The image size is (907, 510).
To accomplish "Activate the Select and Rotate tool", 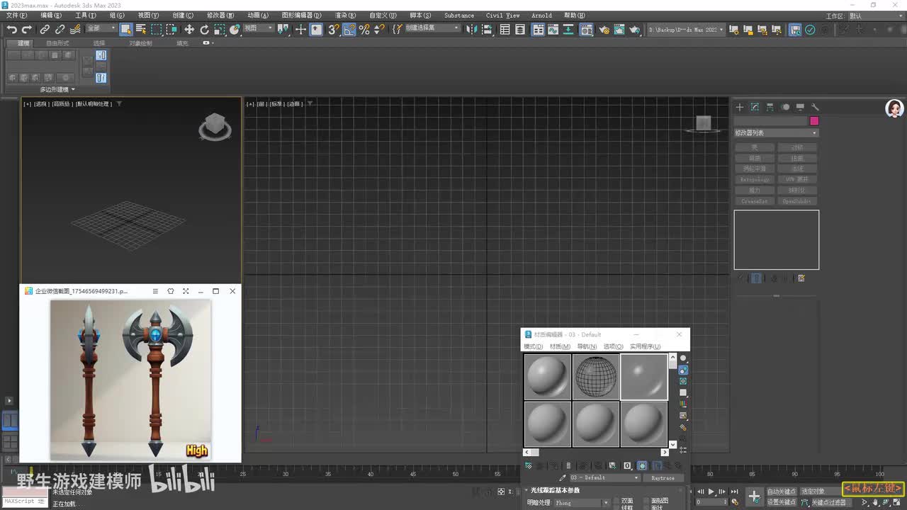I will [205, 29].
